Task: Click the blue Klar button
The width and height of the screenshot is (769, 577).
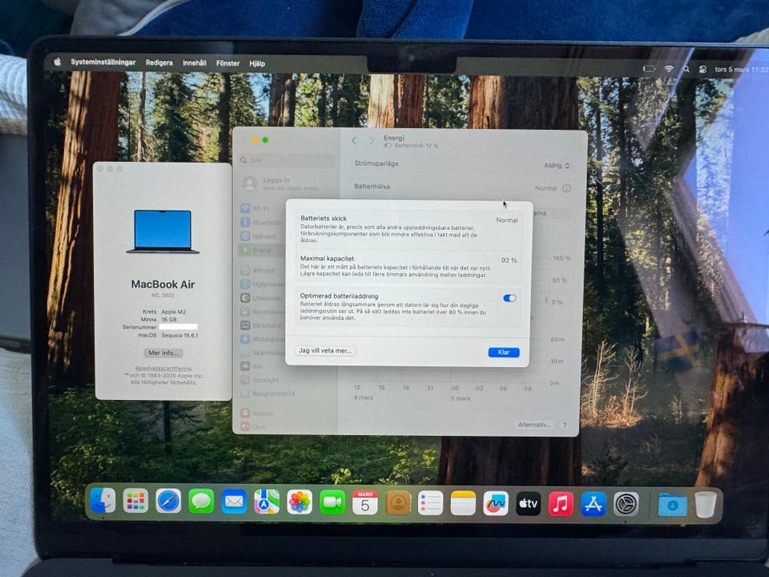Action: pyautogui.click(x=504, y=353)
